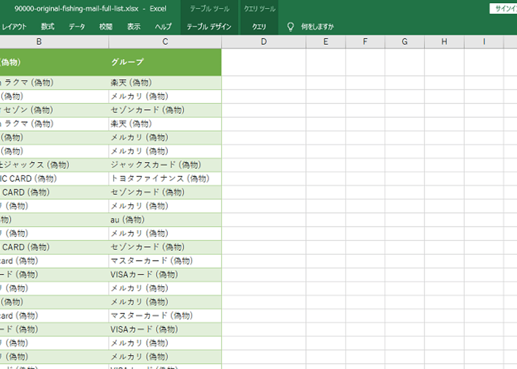
Task: Select column H header
Action: [444, 42]
